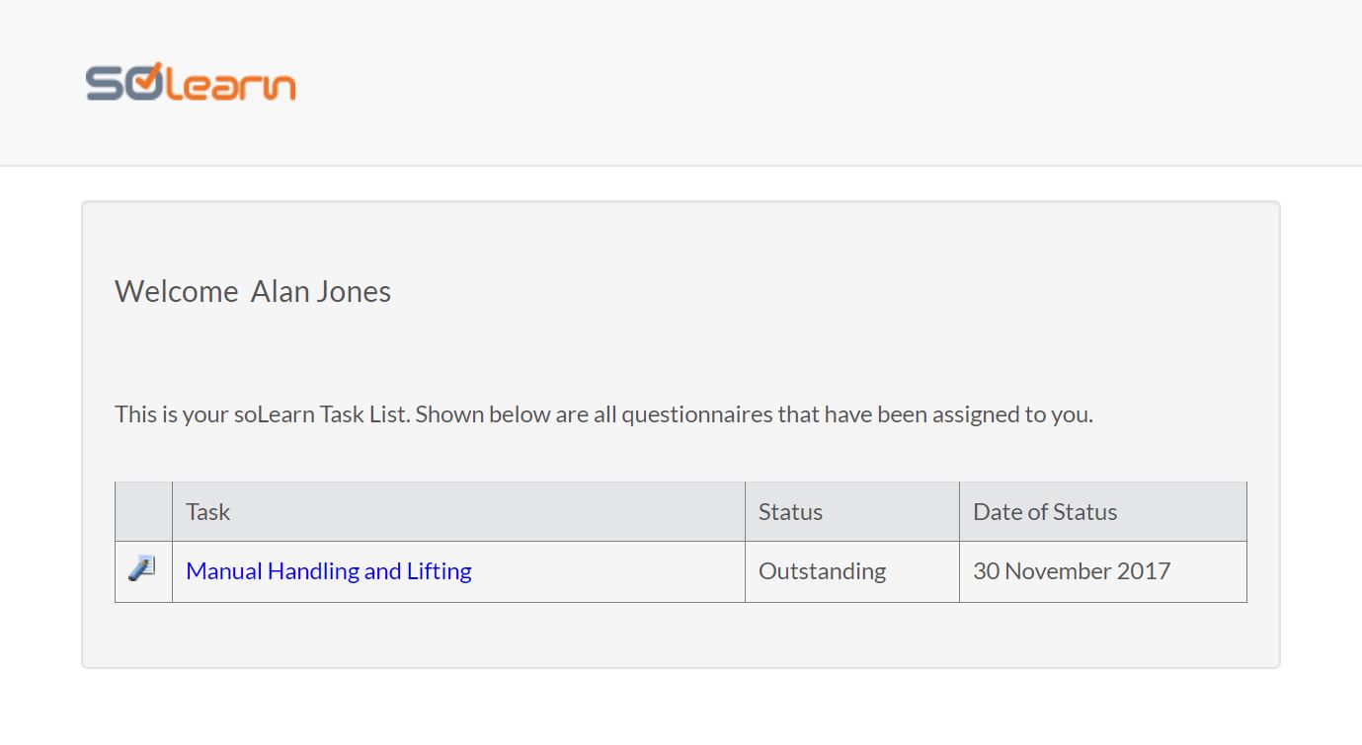
Task: Click the blank icon column header cell
Action: click(143, 512)
